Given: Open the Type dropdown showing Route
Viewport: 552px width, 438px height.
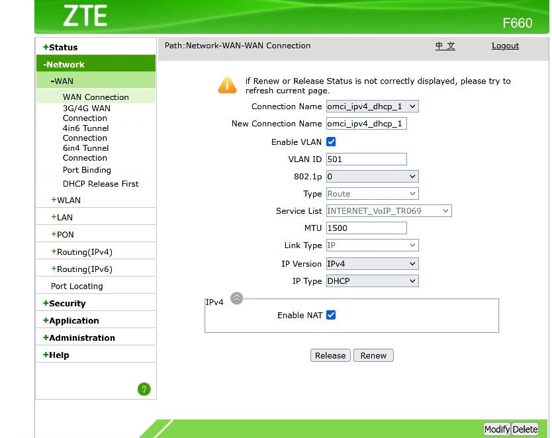Looking at the screenshot, I should (373, 193).
